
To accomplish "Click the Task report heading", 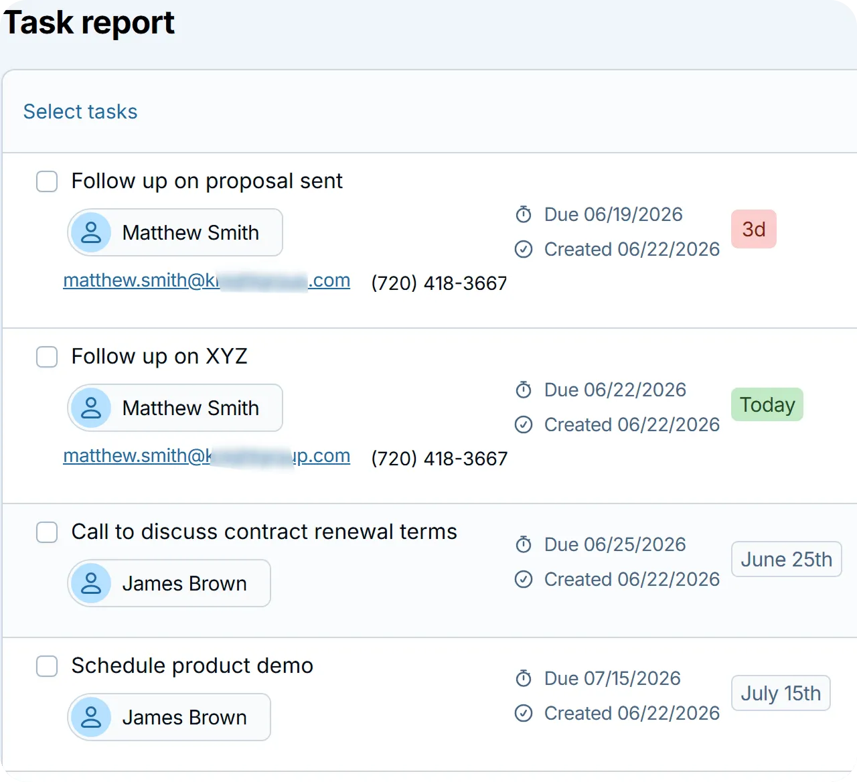I will point(89,23).
